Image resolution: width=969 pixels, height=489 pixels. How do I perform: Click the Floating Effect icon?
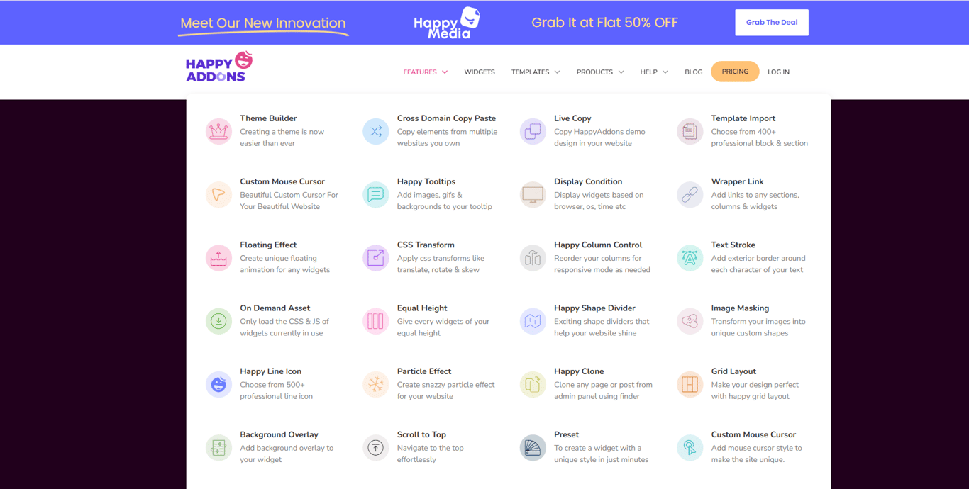(x=218, y=258)
